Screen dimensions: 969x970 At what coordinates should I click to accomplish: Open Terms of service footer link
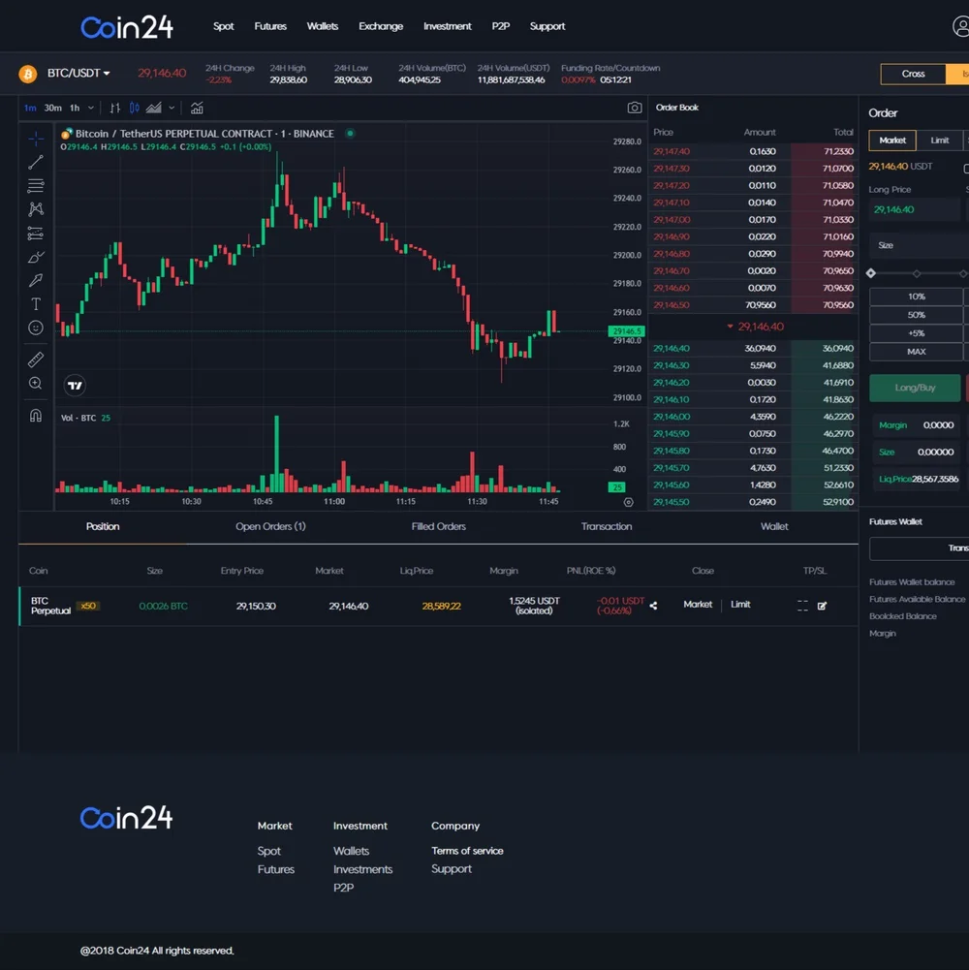467,851
